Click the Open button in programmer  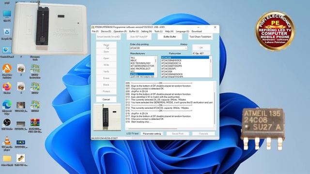click(106, 58)
